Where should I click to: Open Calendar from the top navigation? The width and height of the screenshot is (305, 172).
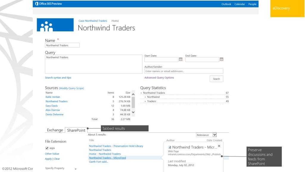click(x=240, y=4)
